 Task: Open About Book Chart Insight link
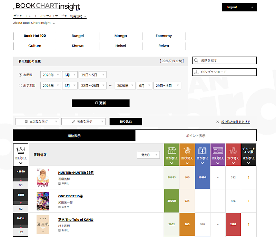click(34, 23)
